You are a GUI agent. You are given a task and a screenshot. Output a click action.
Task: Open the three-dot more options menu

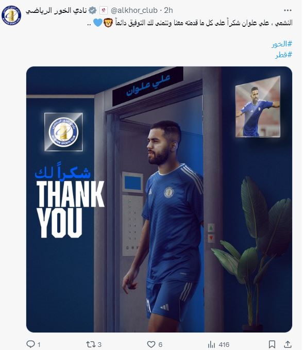[x=288, y=10]
